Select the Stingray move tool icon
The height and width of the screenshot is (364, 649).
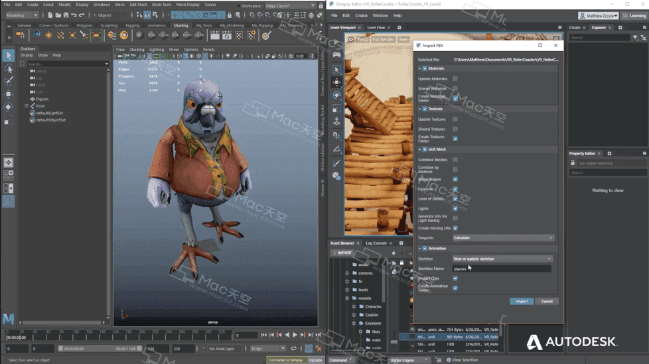point(336,82)
